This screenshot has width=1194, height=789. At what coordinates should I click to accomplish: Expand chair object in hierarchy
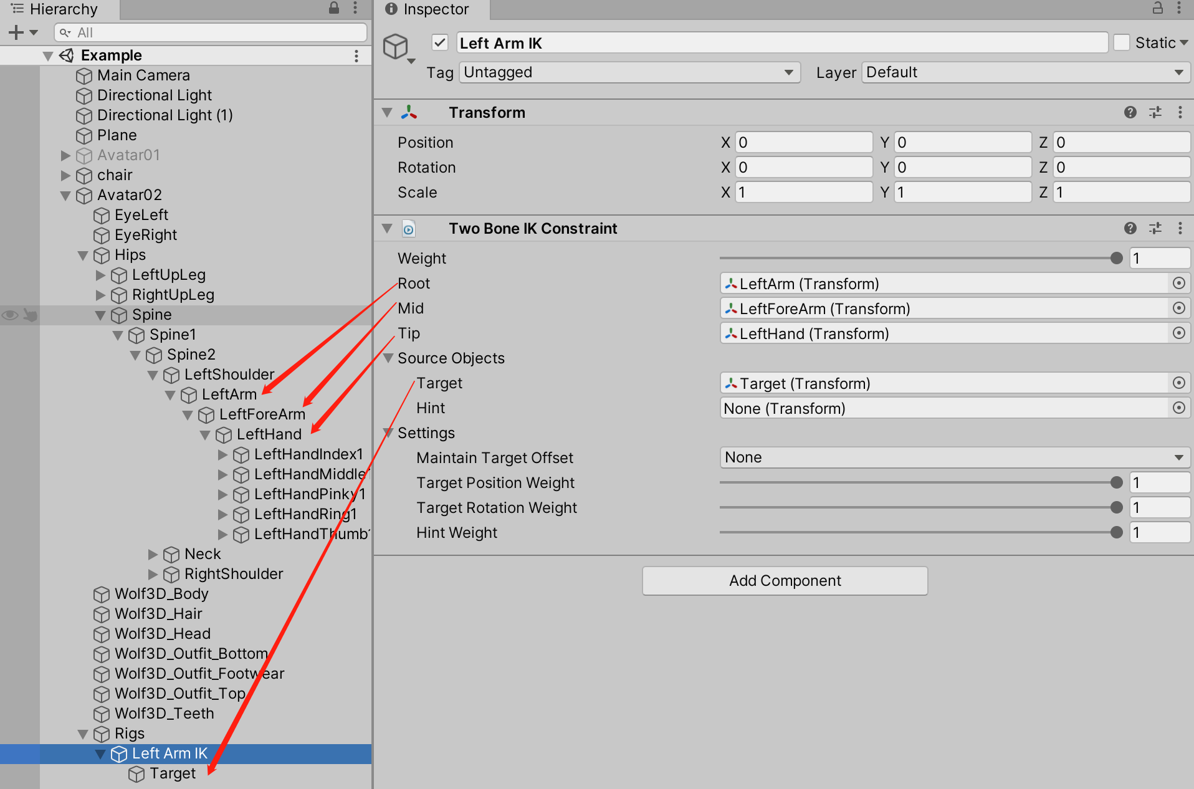click(x=65, y=175)
